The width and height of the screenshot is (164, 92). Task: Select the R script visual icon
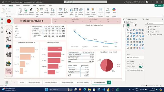click(143, 42)
